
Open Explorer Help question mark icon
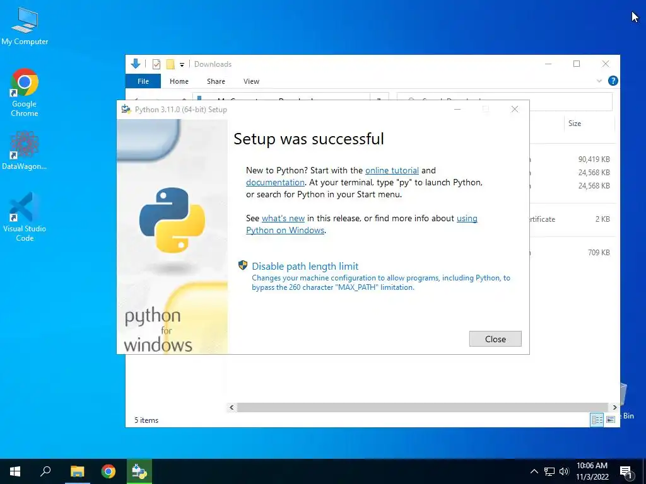pos(613,81)
